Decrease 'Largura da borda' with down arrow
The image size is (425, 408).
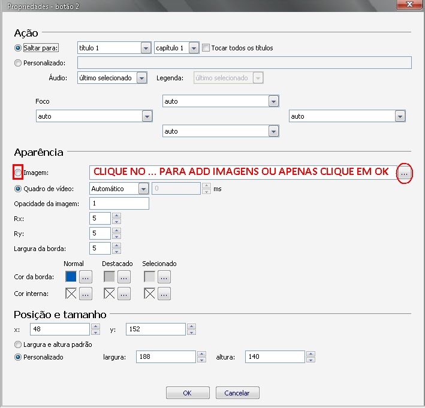pyautogui.click(x=116, y=251)
